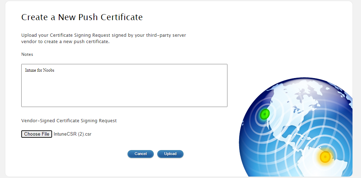Click the 'Intune for Noobs' note text
The height and width of the screenshot is (178, 361).
pyautogui.click(x=40, y=70)
